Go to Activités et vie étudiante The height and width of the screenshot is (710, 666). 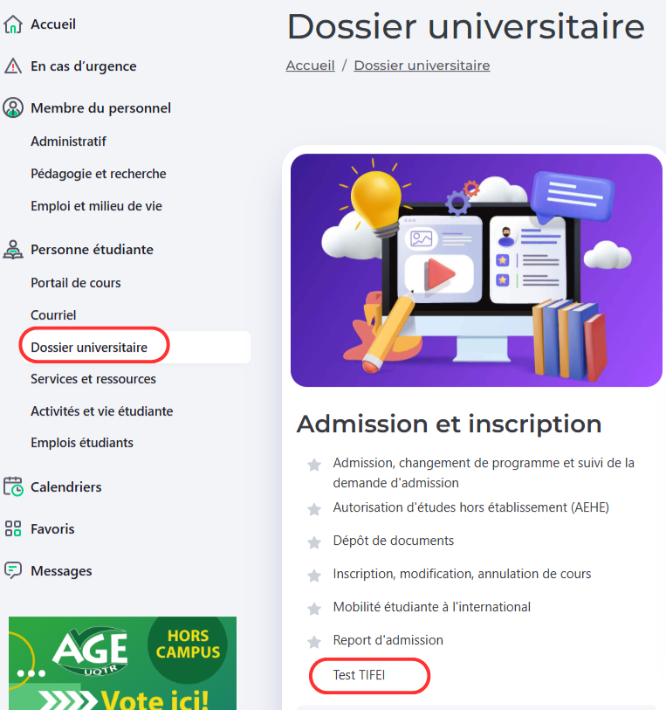pyautogui.click(x=101, y=411)
